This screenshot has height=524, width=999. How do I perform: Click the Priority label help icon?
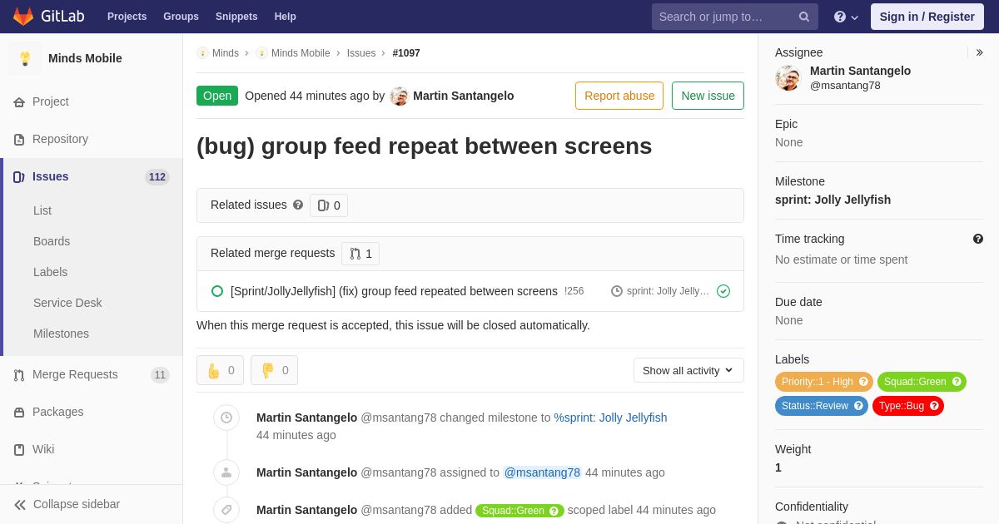pos(863,382)
